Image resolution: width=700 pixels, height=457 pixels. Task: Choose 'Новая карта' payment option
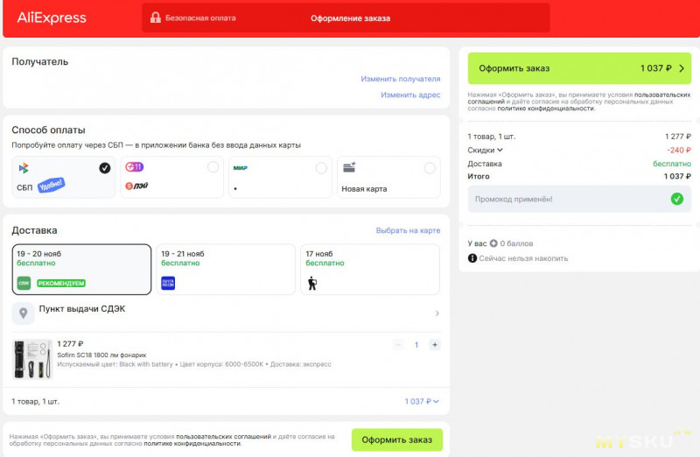(x=388, y=177)
